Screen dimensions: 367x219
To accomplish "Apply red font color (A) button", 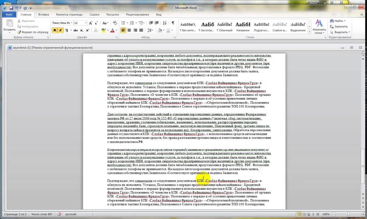I will pos(112,30).
